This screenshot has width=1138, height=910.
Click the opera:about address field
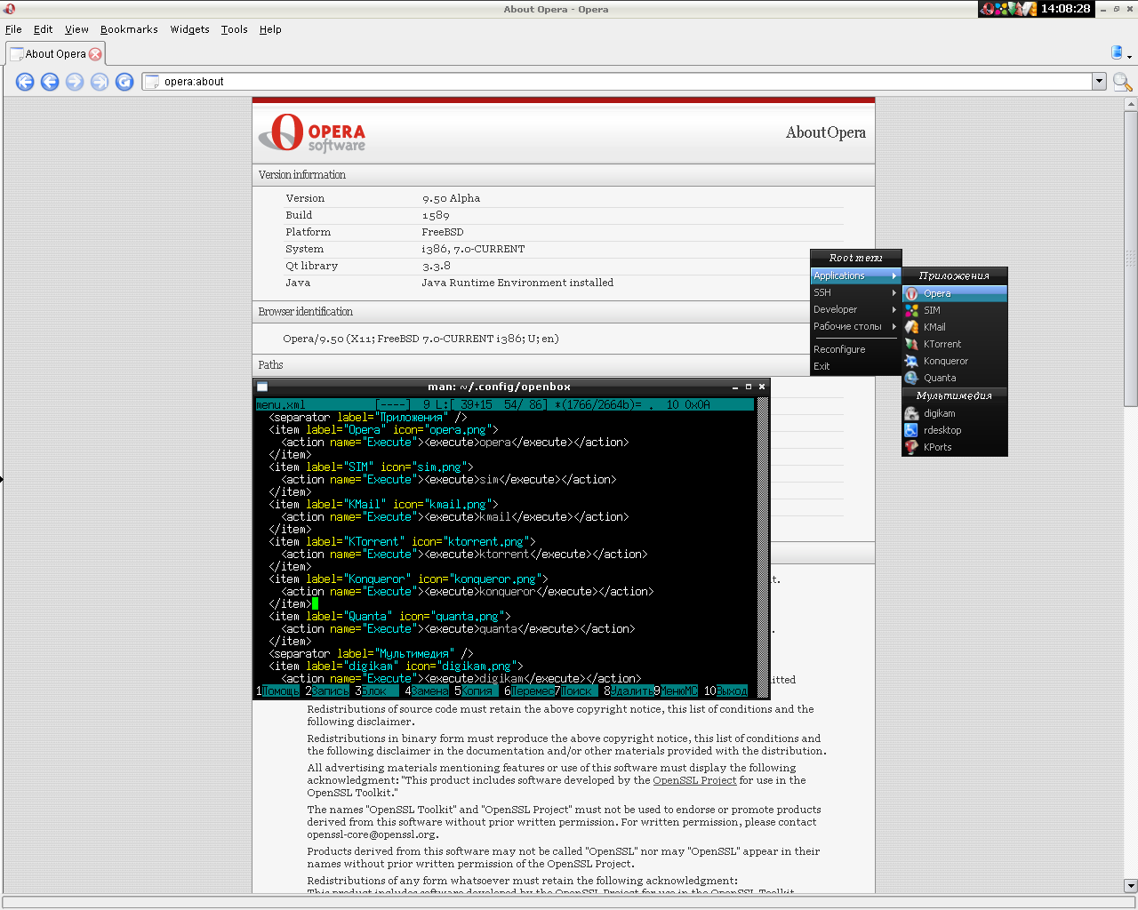(617, 82)
